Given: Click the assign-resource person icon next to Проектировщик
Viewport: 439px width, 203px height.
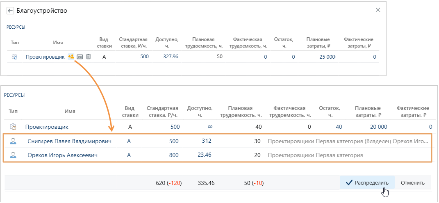Looking at the screenshot, I should (x=71, y=57).
